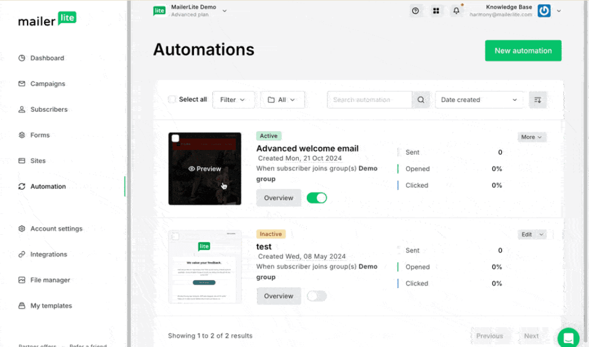
Task: Turn on the test automation toggle
Action: 317,296
